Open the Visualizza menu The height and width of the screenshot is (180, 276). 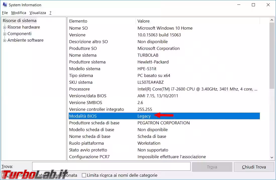[x=38, y=13]
